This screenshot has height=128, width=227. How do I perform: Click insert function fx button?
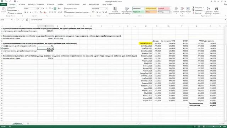click(27, 20)
